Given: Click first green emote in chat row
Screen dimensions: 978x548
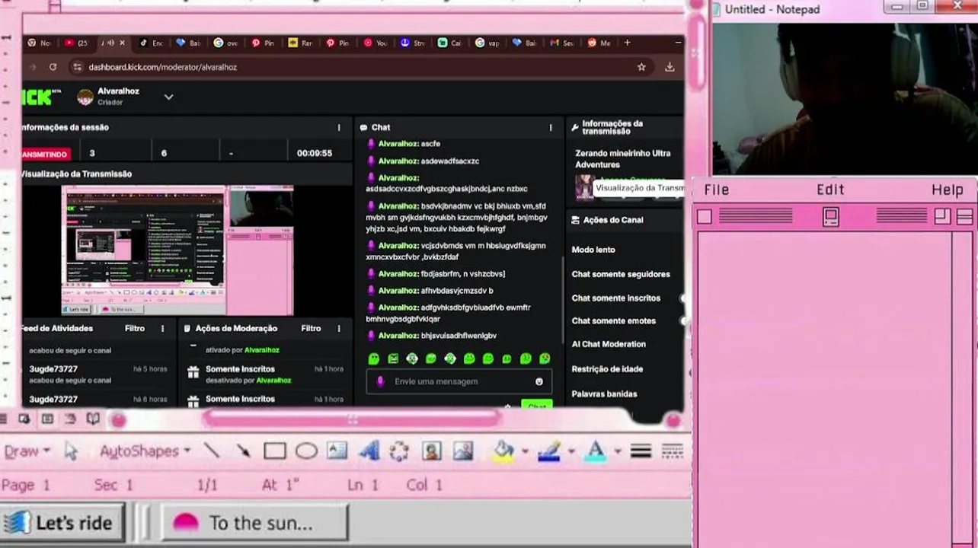Looking at the screenshot, I should coord(373,358).
